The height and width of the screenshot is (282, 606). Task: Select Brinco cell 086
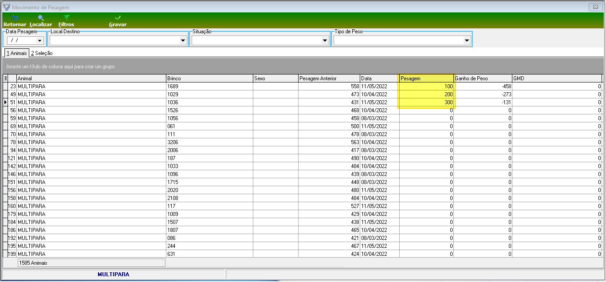[209, 238]
